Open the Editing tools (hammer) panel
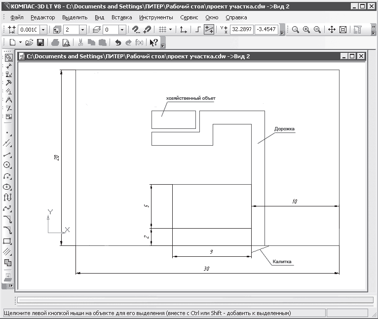 9,83
